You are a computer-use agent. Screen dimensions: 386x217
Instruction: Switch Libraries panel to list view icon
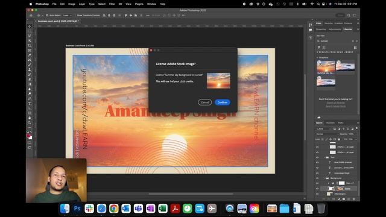(x=355, y=48)
